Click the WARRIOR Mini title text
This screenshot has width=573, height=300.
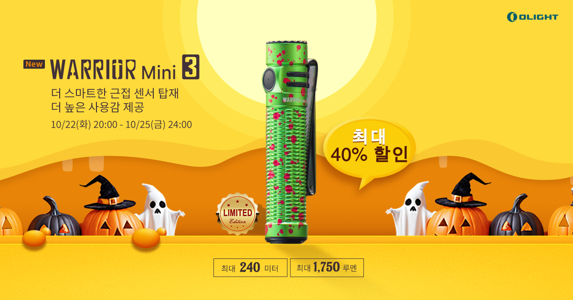pyautogui.click(x=113, y=70)
